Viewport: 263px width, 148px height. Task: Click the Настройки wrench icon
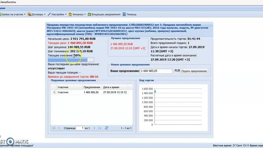tap(49, 14)
